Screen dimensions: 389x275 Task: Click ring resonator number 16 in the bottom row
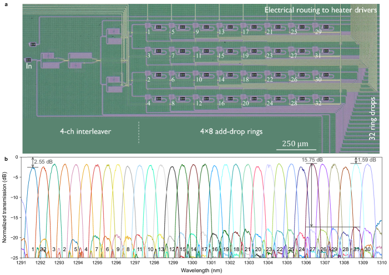[x=221, y=99]
